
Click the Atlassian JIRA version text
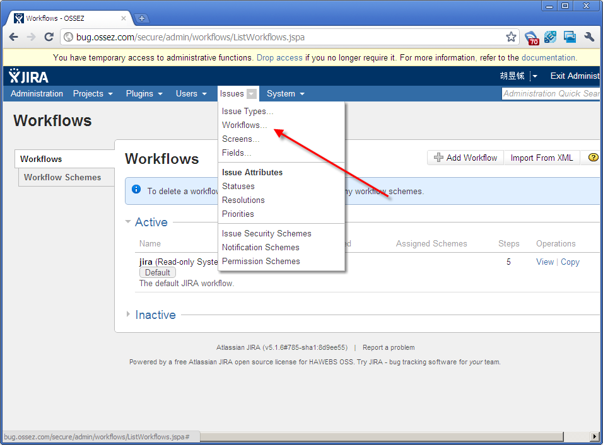coord(282,347)
